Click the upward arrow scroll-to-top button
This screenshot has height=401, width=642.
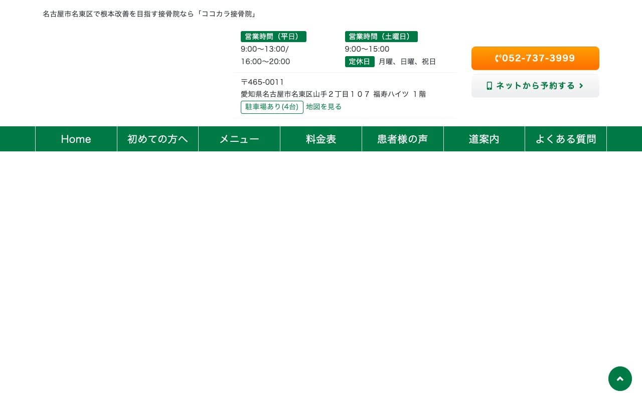pos(620,379)
